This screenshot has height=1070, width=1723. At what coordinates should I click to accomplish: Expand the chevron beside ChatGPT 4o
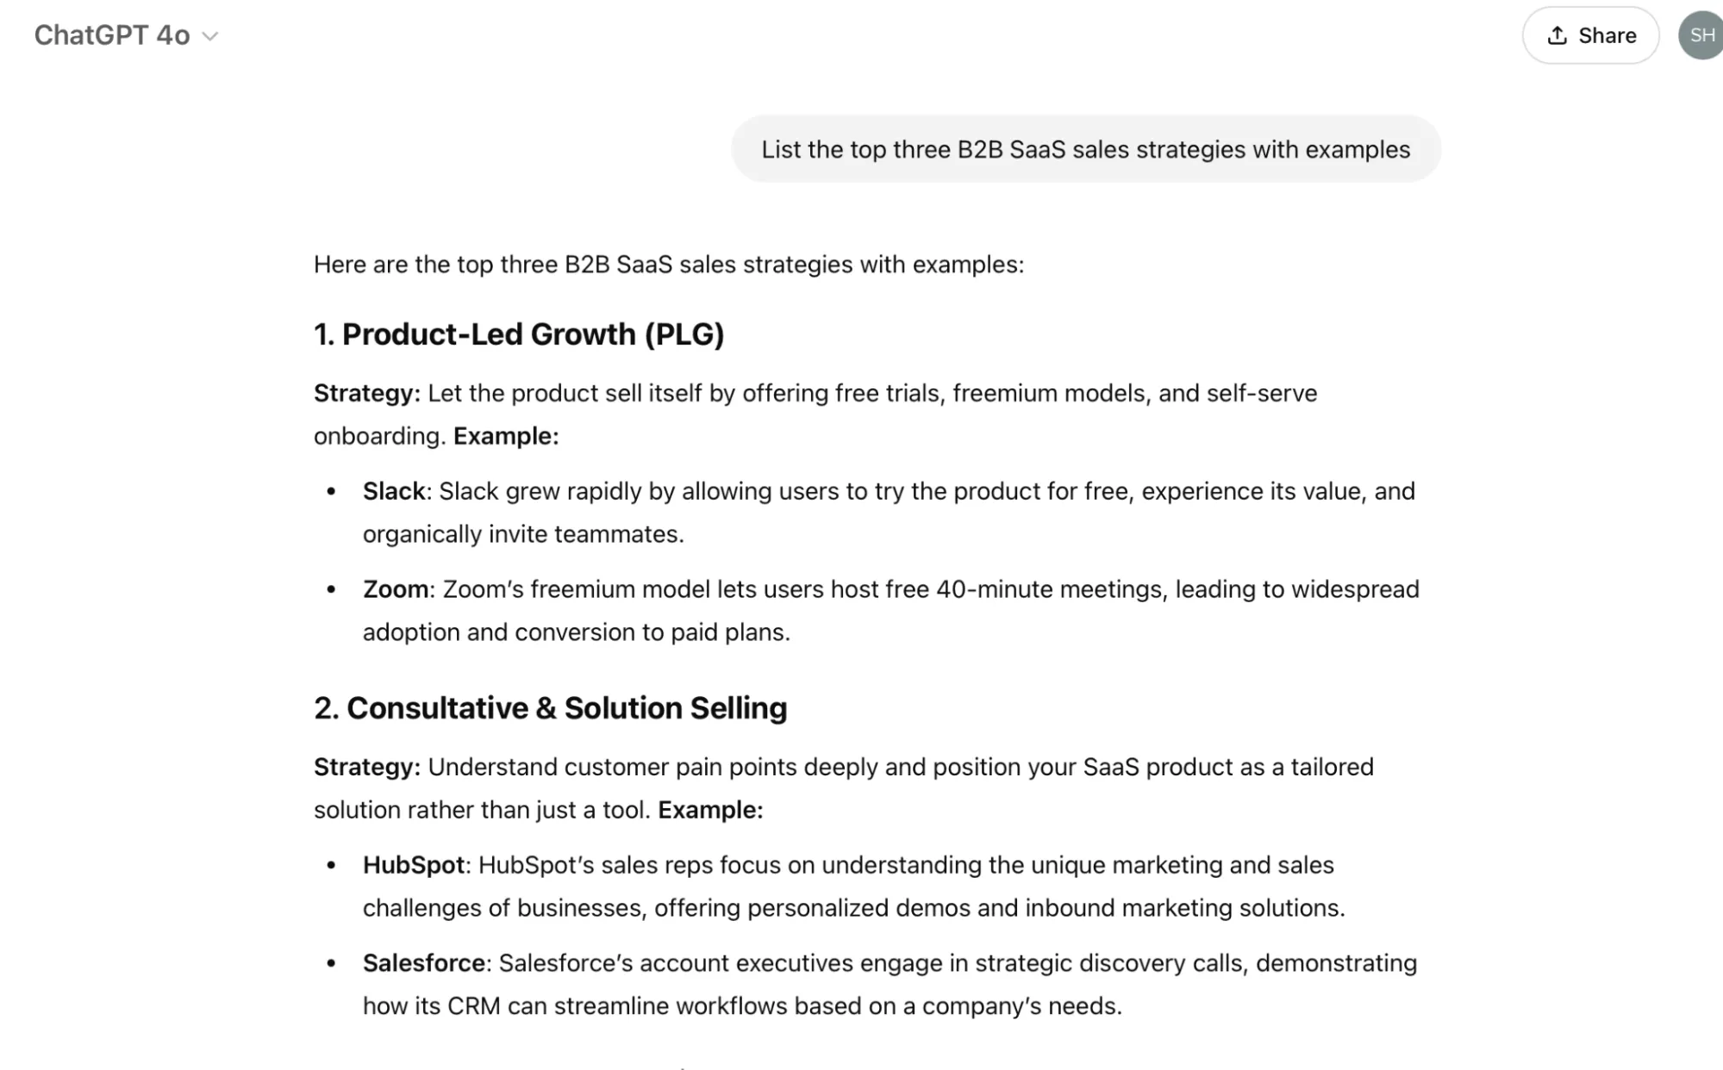click(209, 36)
